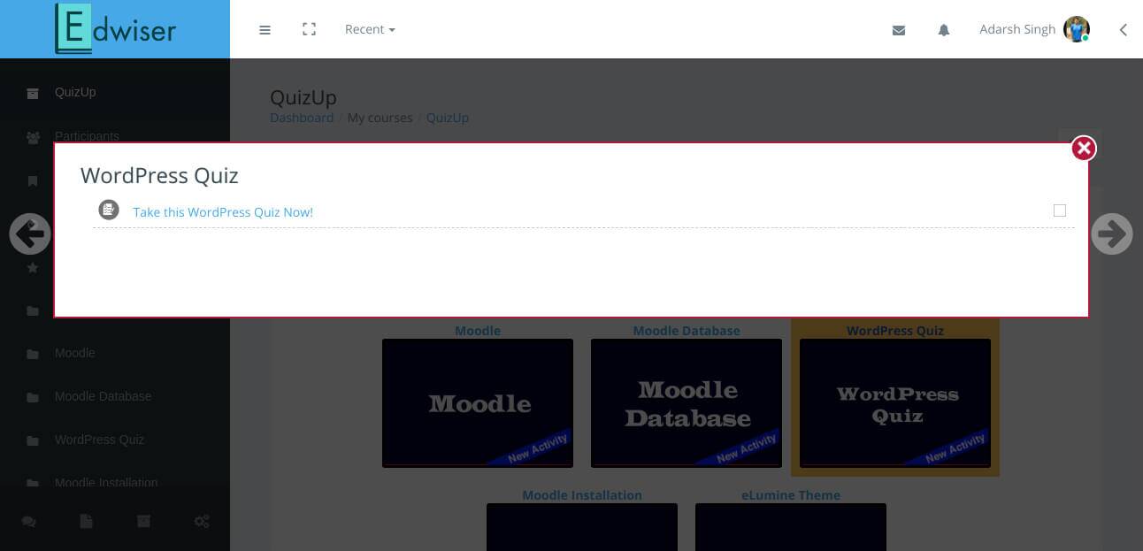Go to next section with right arrow
The height and width of the screenshot is (551, 1143).
pos(1112,234)
